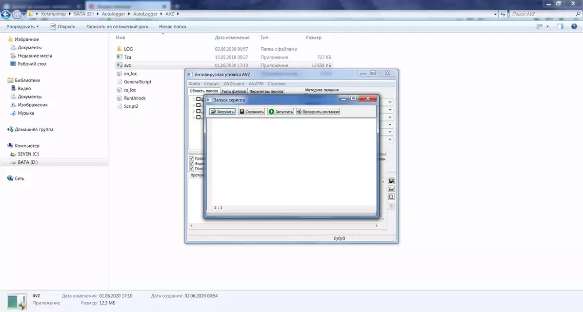Screen dimensions: 583x312
Task: Toggle AVZ checkbox labeled Эври…
Action: 191,163
